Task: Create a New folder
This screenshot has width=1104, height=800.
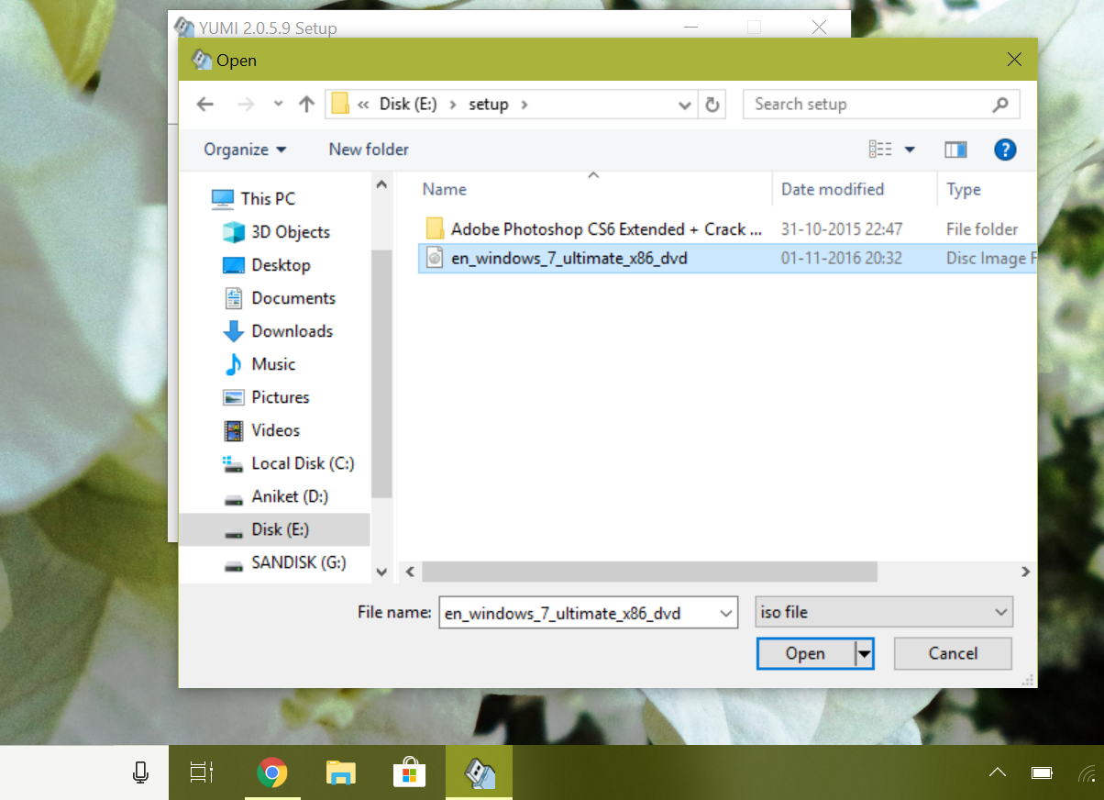Action: tap(368, 150)
